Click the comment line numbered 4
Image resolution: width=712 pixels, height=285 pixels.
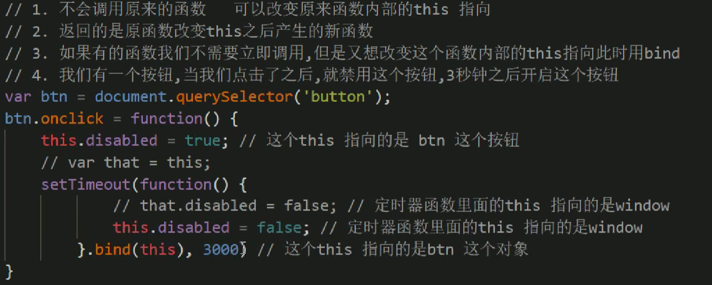(x=312, y=75)
